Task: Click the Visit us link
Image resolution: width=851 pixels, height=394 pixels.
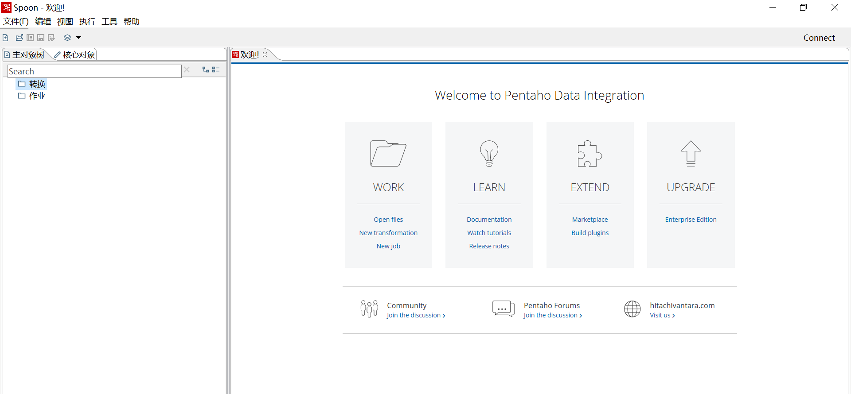Action: point(662,315)
